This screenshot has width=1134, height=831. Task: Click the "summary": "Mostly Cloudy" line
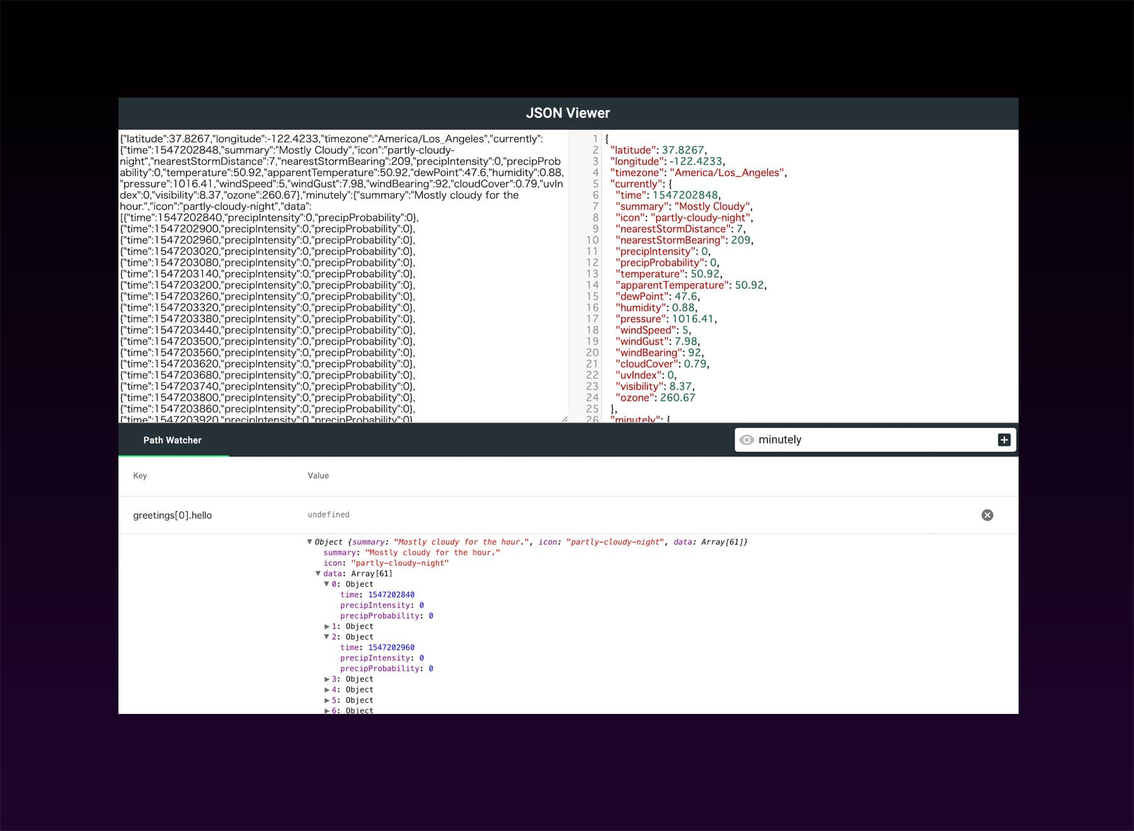tap(684, 206)
